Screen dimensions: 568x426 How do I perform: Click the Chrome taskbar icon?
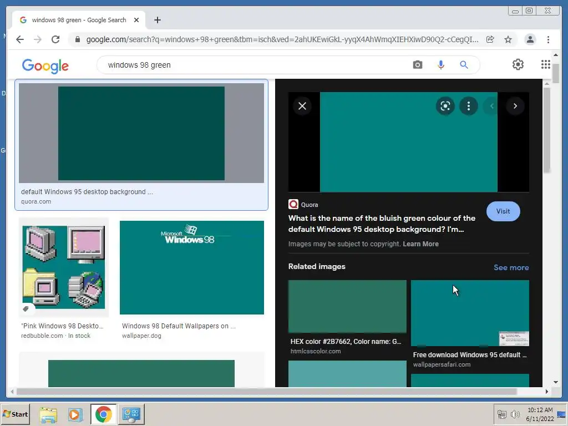tap(103, 414)
